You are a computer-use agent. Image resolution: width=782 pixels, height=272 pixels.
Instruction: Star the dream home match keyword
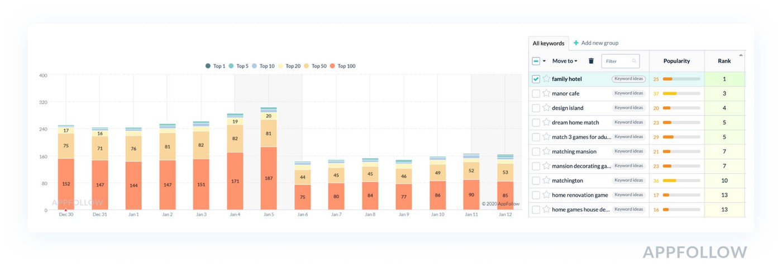click(x=546, y=122)
